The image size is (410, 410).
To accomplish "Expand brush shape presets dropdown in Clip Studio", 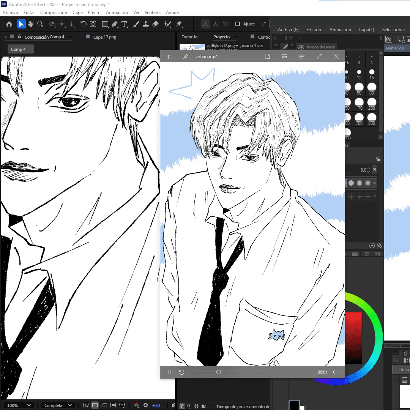I will pos(374,183).
